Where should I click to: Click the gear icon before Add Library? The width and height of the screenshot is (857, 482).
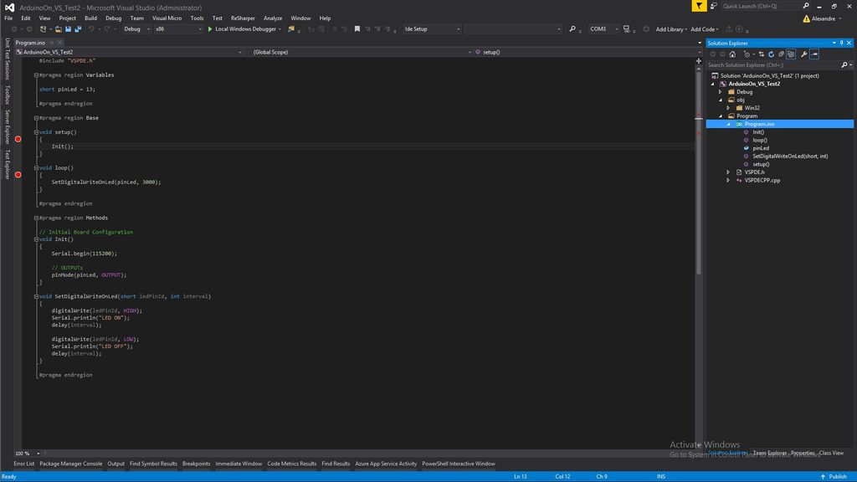coord(646,29)
